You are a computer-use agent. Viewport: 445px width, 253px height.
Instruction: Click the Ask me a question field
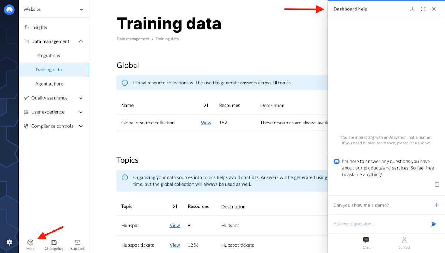click(x=371, y=224)
